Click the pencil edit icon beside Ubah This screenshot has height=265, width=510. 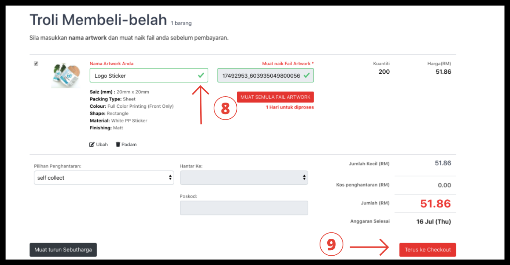pos(92,145)
